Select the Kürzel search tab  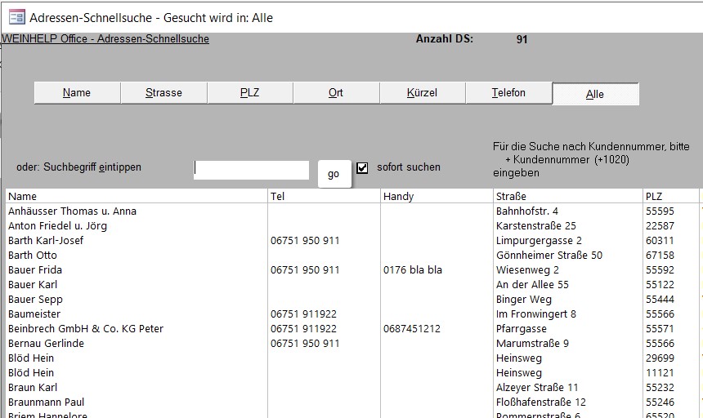(422, 93)
